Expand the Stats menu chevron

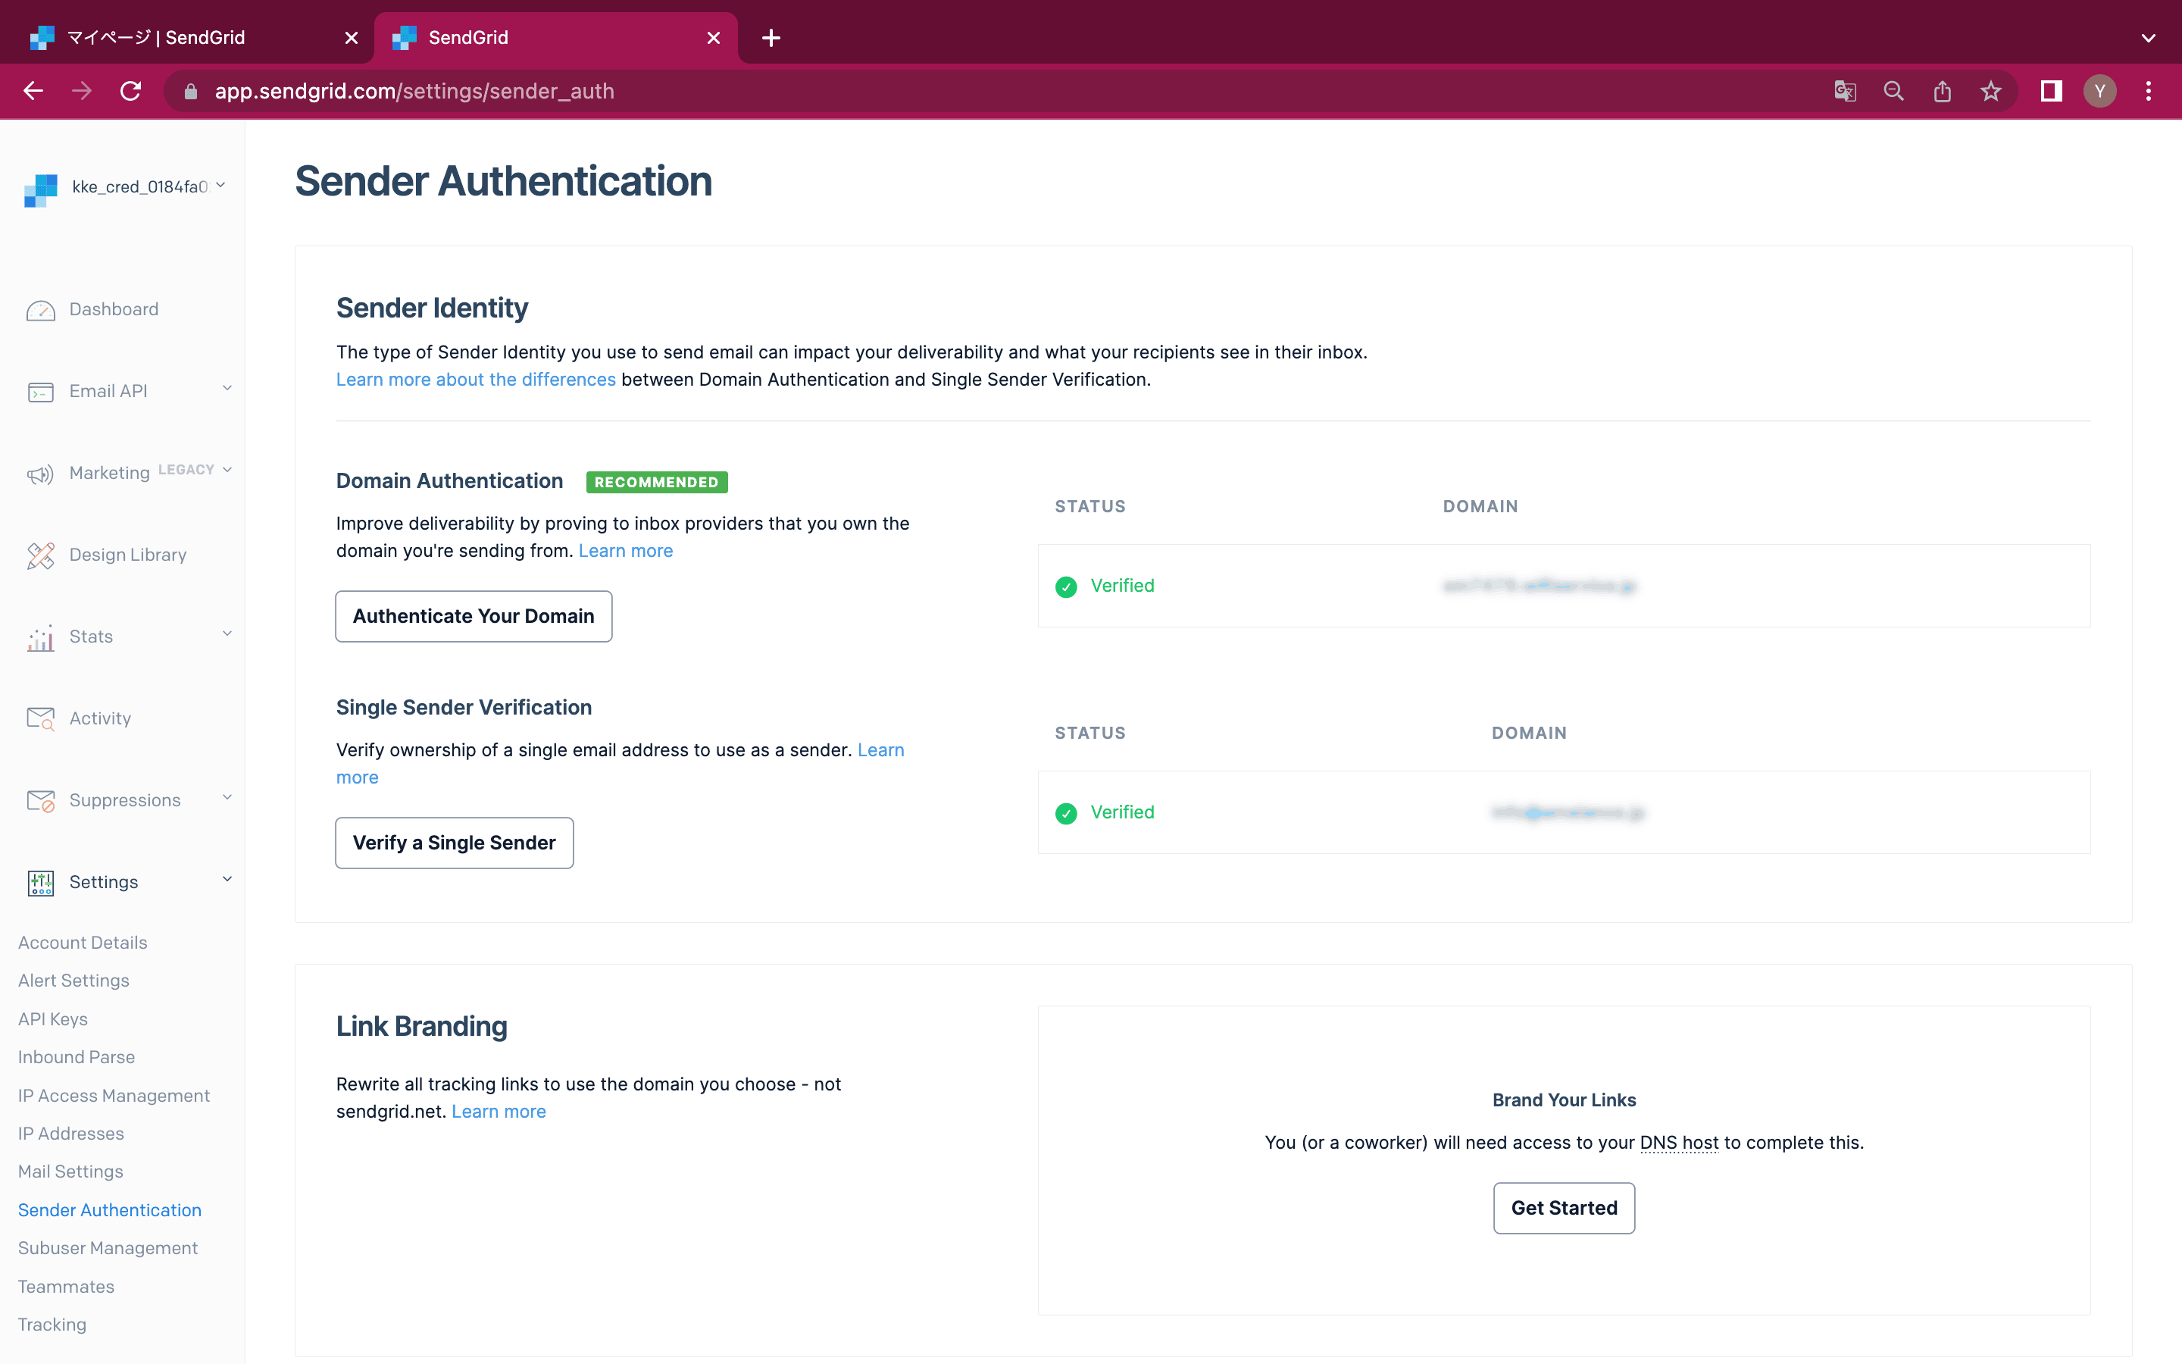click(x=227, y=634)
